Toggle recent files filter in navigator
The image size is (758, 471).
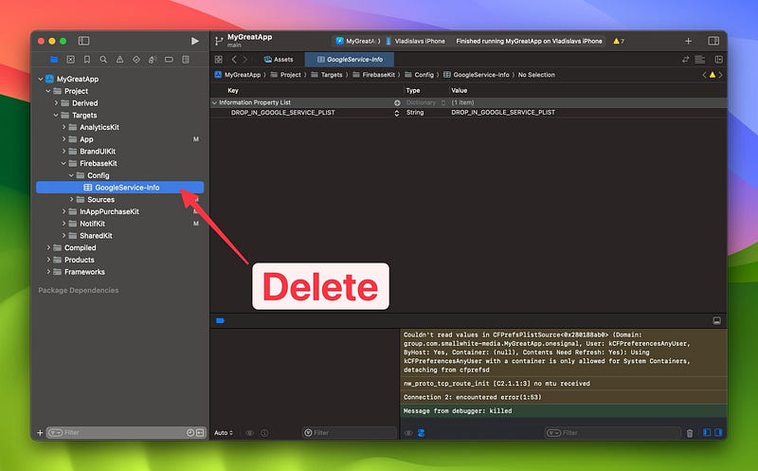190,433
